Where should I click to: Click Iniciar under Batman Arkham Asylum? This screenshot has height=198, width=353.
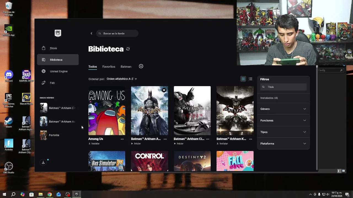point(136,144)
